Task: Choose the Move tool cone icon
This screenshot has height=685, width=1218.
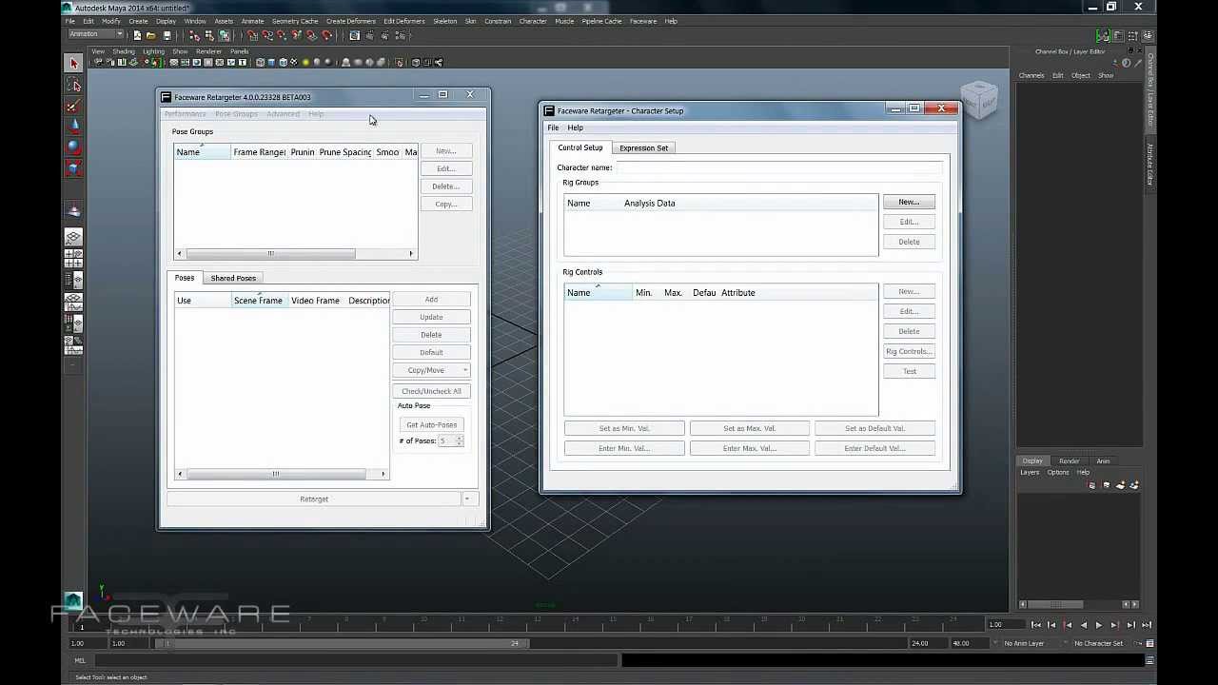Action: [x=73, y=126]
